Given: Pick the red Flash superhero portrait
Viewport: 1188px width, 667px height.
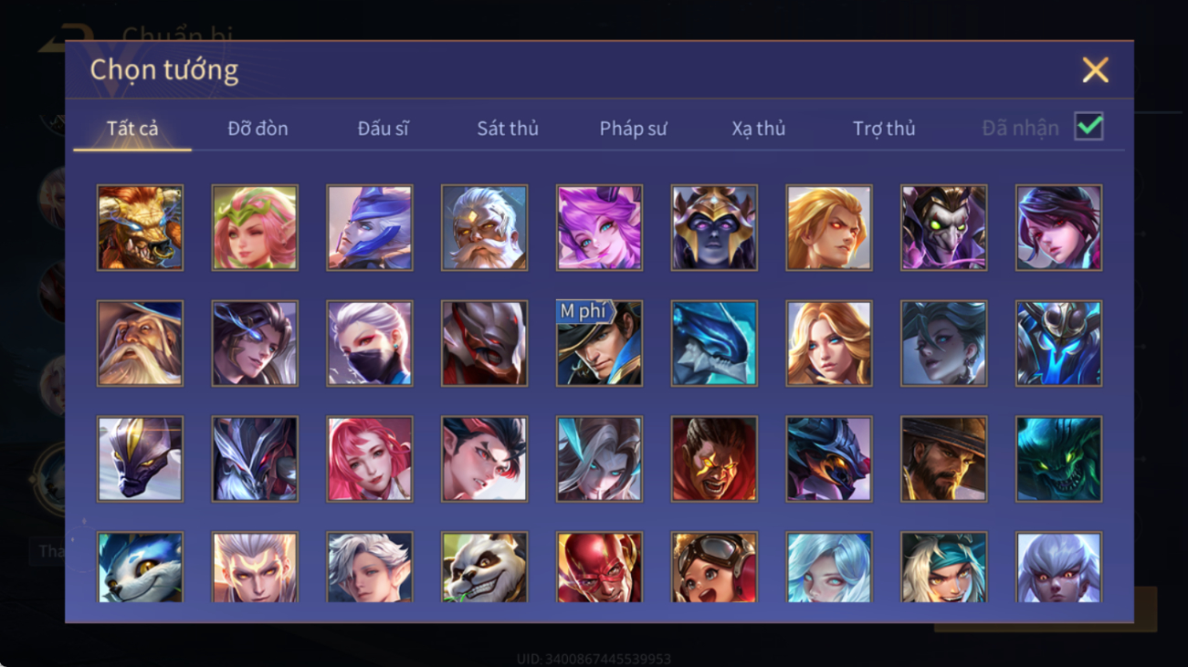Looking at the screenshot, I should tap(599, 568).
